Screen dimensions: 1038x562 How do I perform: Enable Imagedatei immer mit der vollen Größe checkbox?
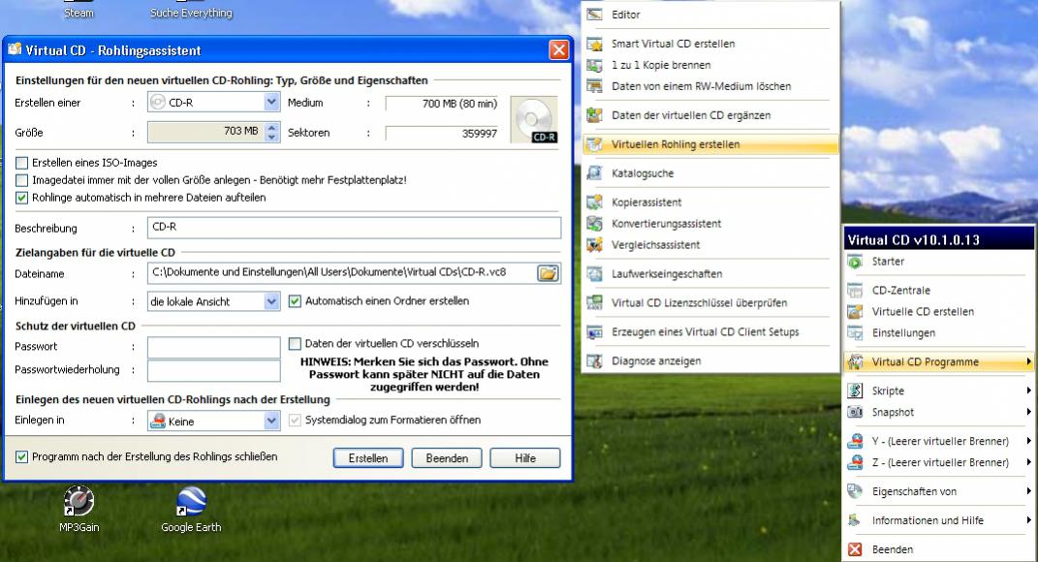coord(22,180)
